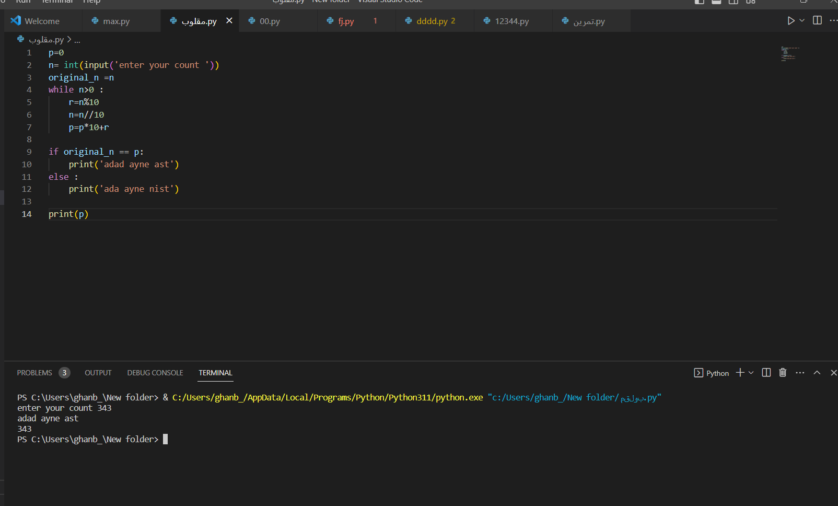Image resolution: width=838 pixels, height=506 pixels.
Task: Click the Python icon in the breadcrumb
Action: coord(20,39)
